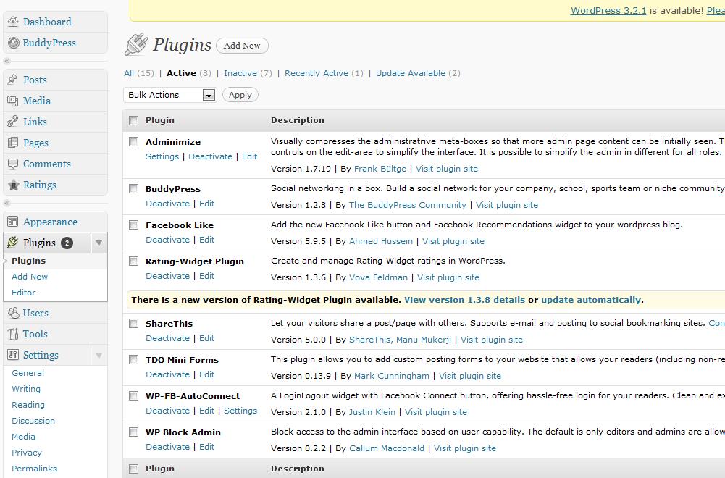Open General settings submenu item
725x478 pixels.
tap(28, 373)
